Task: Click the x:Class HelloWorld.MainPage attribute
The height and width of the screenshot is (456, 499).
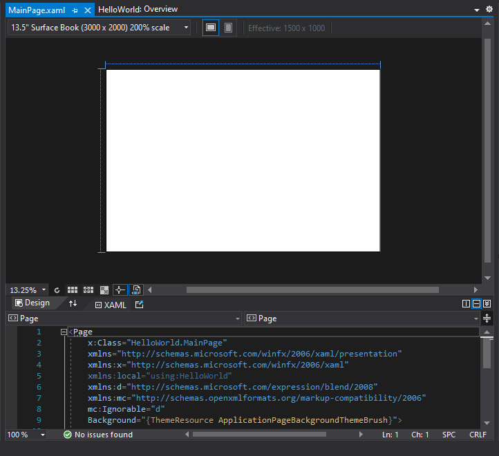Action: pyautogui.click(x=157, y=343)
